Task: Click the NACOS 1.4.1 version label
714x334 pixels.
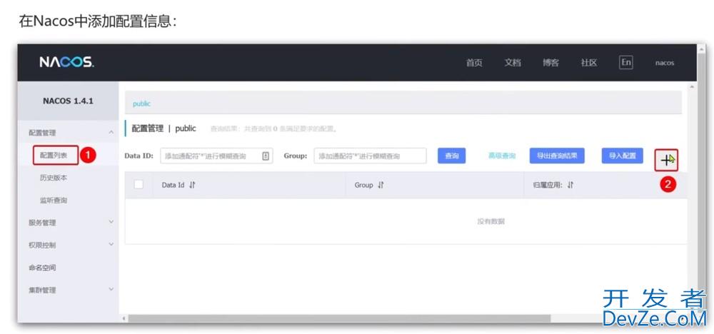Action: coord(69,101)
